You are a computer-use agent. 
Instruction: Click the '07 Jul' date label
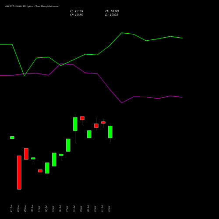(67, 208)
